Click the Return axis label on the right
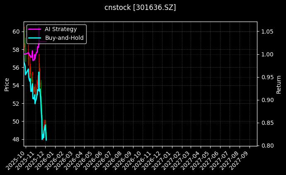The width and height of the screenshot is (286, 175). (279, 84)
